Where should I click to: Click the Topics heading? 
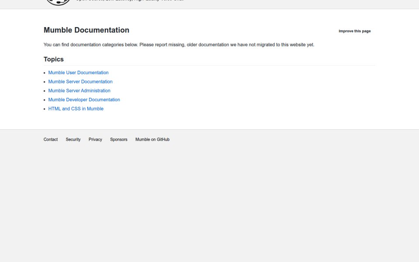coord(53,59)
